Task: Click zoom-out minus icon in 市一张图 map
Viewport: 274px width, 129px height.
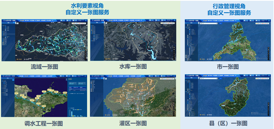Action: pos(269,59)
